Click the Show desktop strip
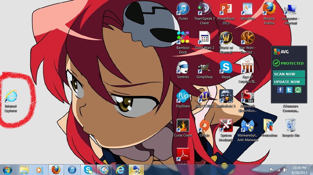This screenshot has height=175, width=313. pyautogui.click(x=311, y=170)
